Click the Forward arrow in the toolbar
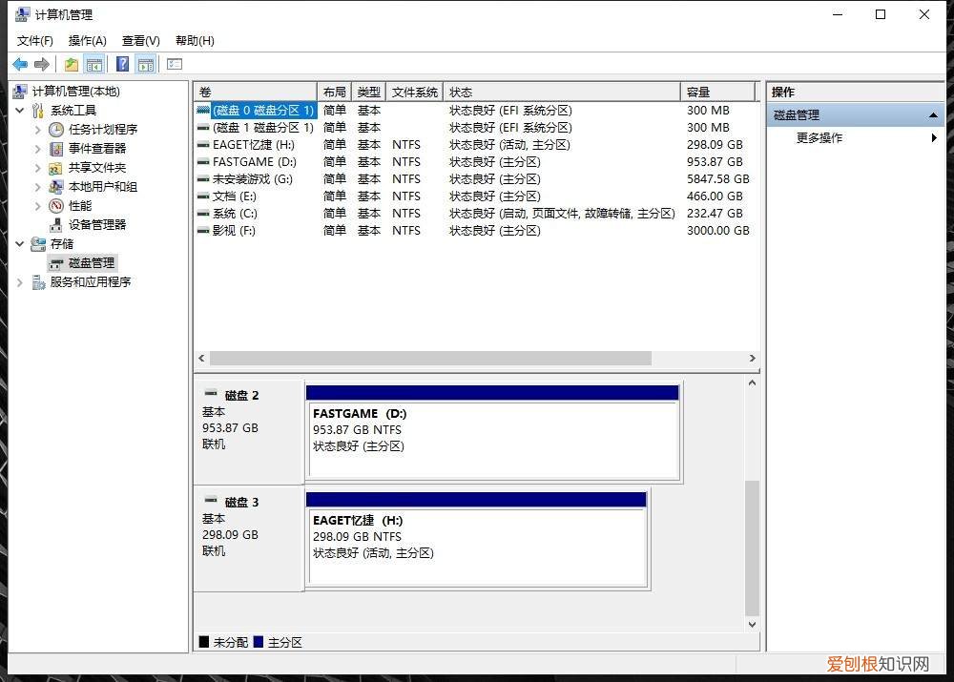 (x=41, y=65)
